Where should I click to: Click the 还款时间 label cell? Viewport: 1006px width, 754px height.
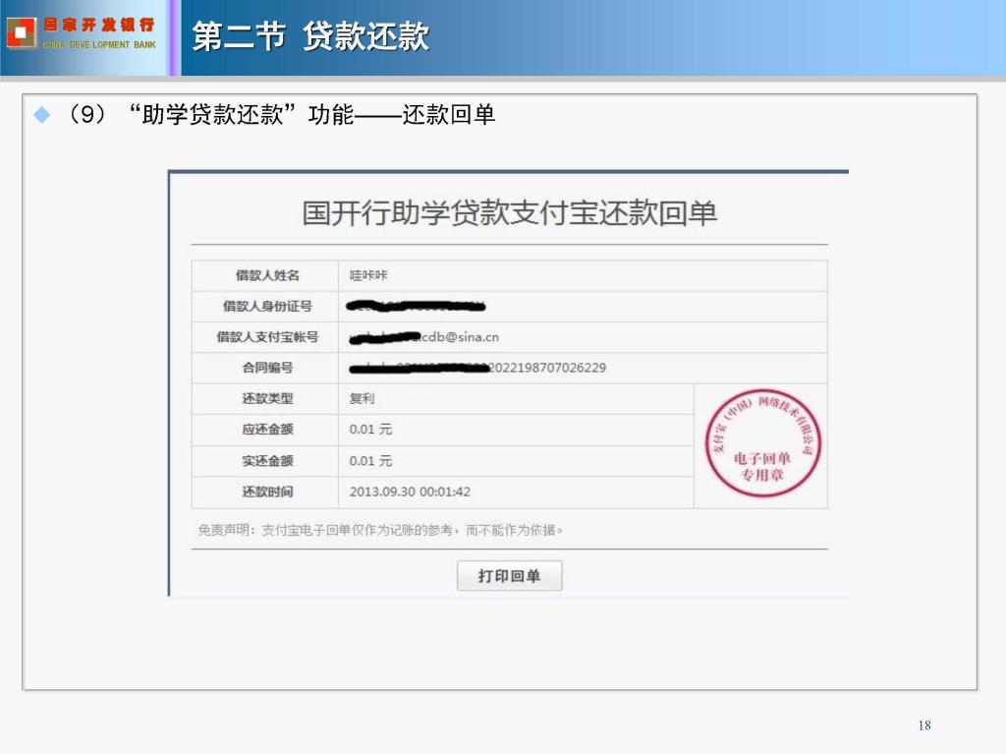pyautogui.click(x=265, y=492)
